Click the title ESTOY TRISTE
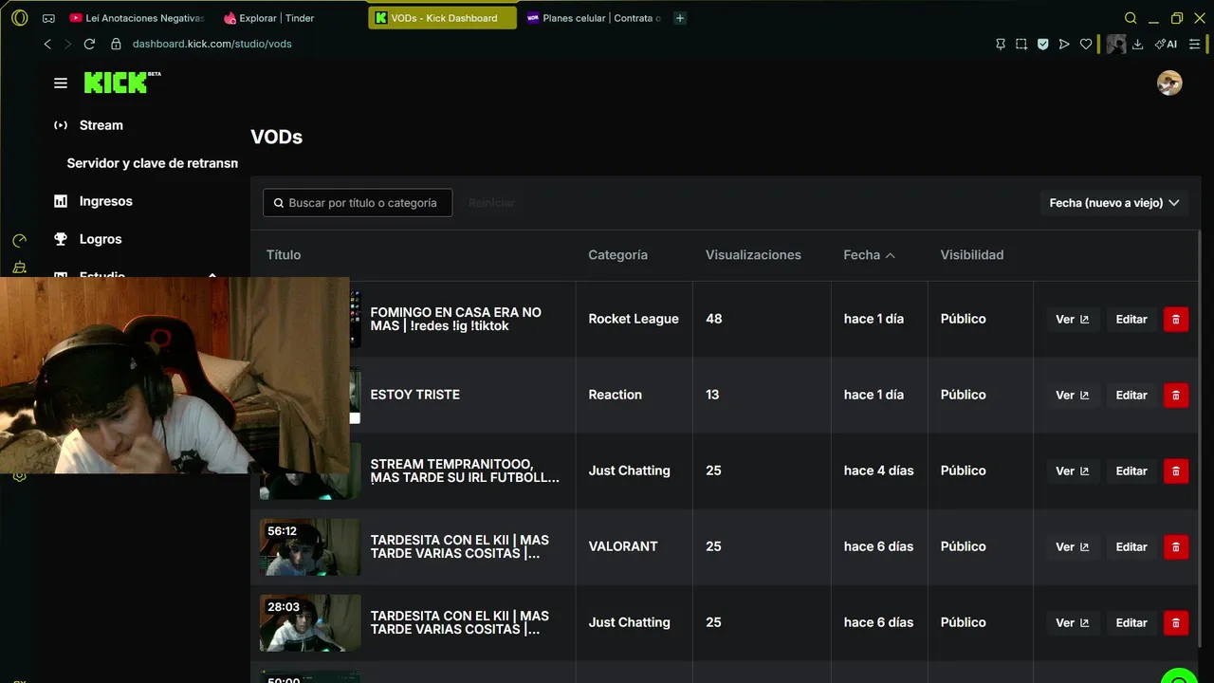Screen dimensions: 1214x683 (414, 395)
